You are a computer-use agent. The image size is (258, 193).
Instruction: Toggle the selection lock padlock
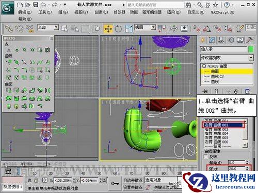[36, 180]
